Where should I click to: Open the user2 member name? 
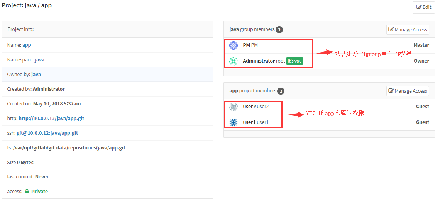249,107
